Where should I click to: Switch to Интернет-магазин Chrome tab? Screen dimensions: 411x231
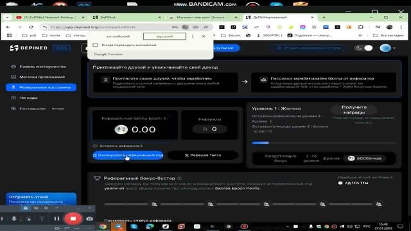pos(202,17)
